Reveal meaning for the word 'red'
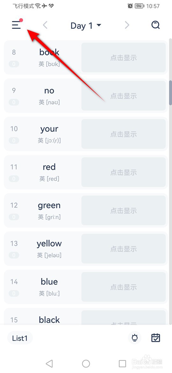The height and width of the screenshot is (373, 172). (x=124, y=172)
